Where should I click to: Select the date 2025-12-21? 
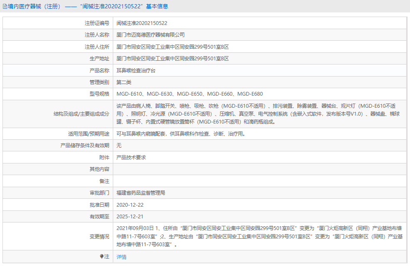click(130, 217)
